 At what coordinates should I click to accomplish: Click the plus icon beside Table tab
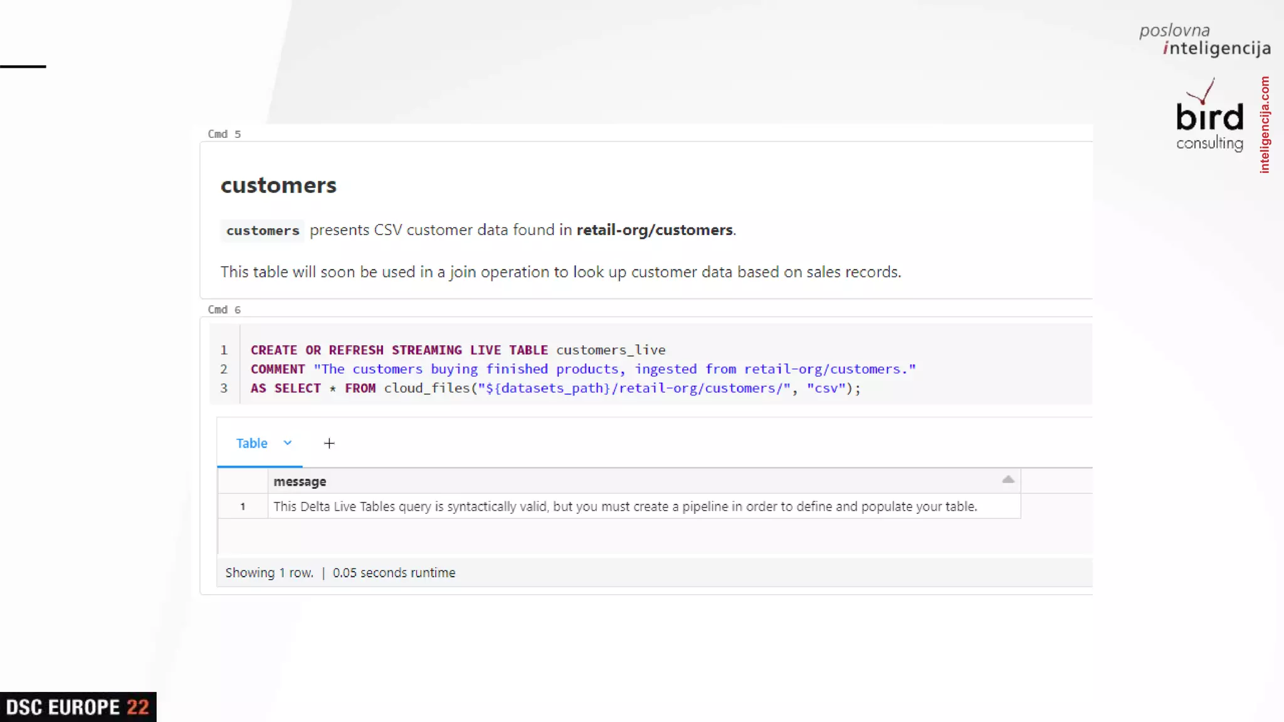[329, 444]
